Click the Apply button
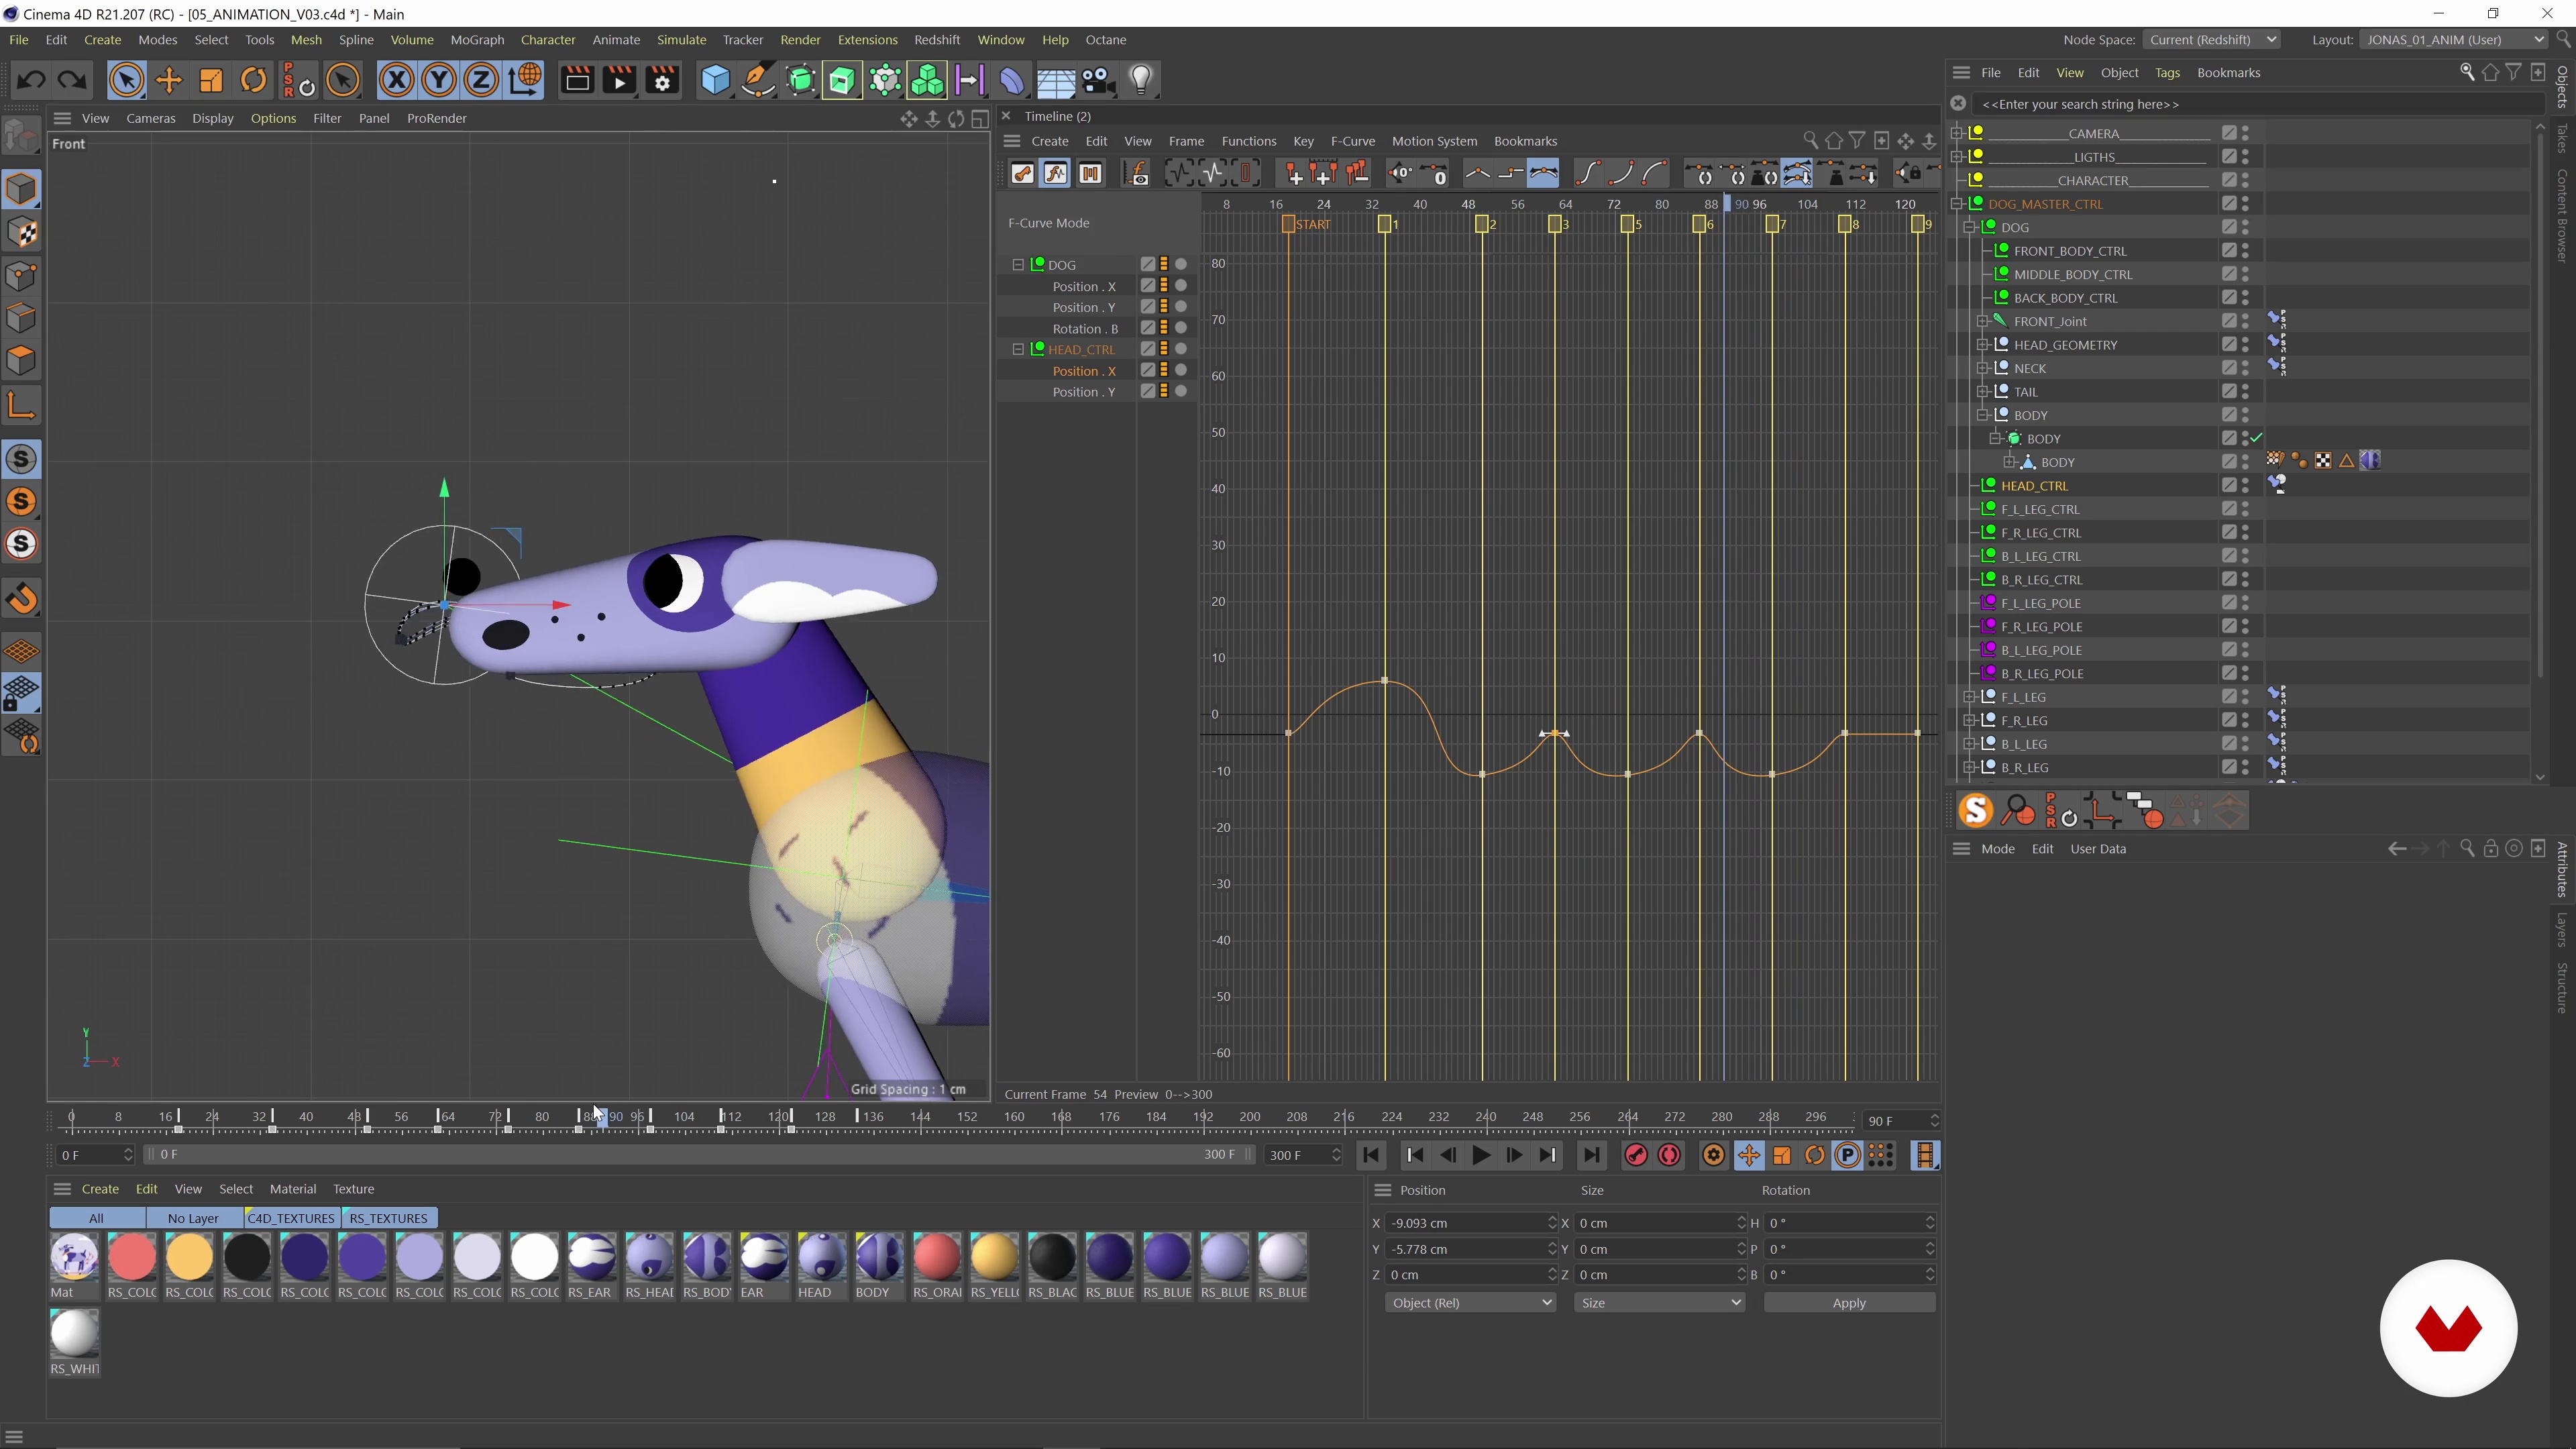The image size is (2576, 1449). [x=1849, y=1303]
